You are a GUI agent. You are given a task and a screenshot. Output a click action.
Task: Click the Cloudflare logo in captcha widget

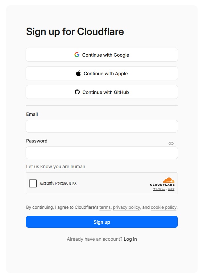(162, 182)
